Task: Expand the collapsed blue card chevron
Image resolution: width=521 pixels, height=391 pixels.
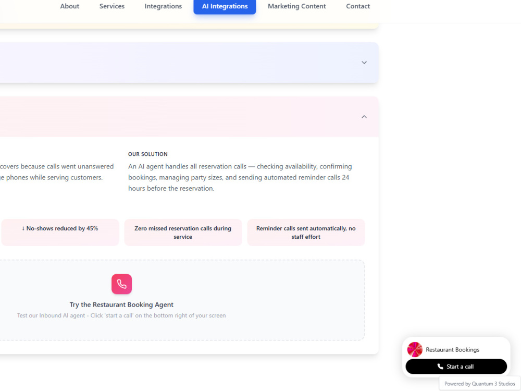Action: (x=364, y=63)
